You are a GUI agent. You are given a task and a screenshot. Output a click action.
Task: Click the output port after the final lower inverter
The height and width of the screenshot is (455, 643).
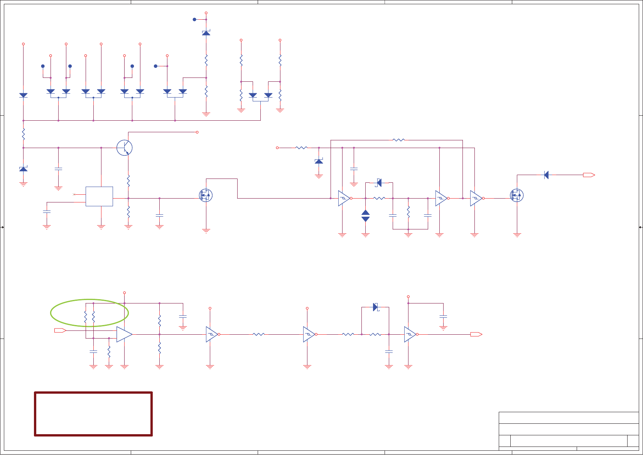click(476, 334)
